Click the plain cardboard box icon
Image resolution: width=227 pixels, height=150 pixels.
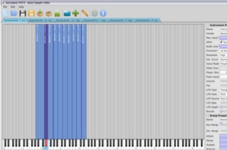click(x=49, y=14)
